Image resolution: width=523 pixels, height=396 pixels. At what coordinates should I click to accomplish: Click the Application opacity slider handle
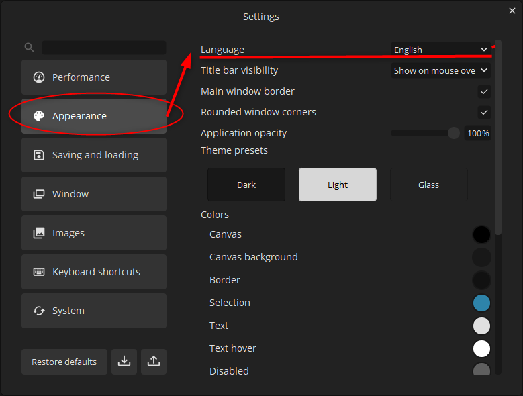[453, 133]
